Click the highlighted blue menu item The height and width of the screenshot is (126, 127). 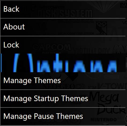pos(63,63)
